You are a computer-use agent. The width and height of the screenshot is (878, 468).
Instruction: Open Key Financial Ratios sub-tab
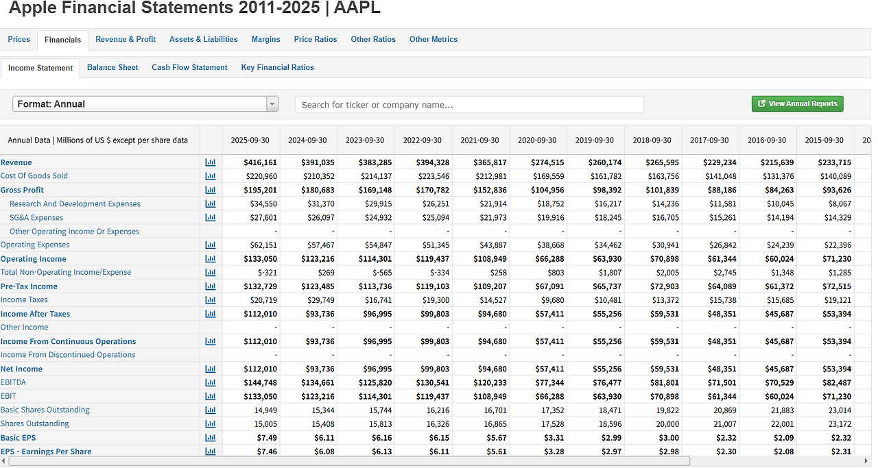coord(278,67)
